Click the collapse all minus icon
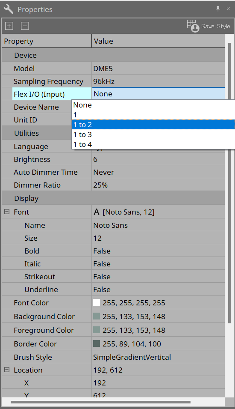The height and width of the screenshot is (409, 235). (x=25, y=26)
